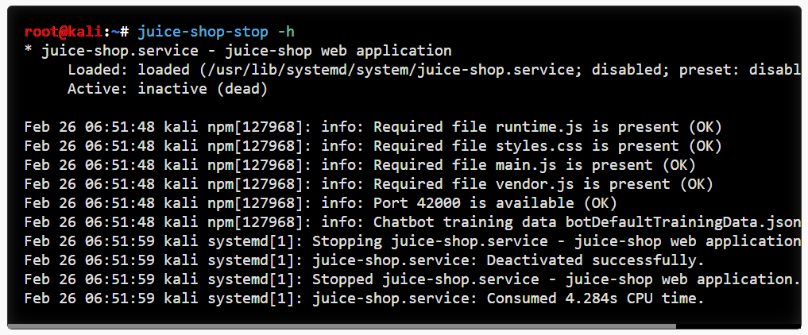Click the Chatbot training data log line
Image resolution: width=808 pixels, height=335 pixels.
[412, 222]
